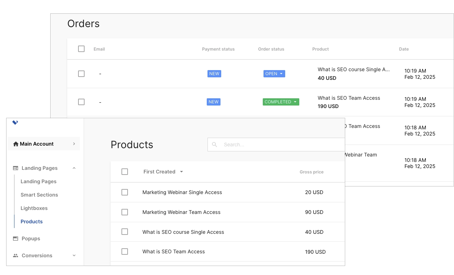The height and width of the screenshot is (275, 454).
Task: Select all orders with the header checkbox
Action: click(81, 48)
